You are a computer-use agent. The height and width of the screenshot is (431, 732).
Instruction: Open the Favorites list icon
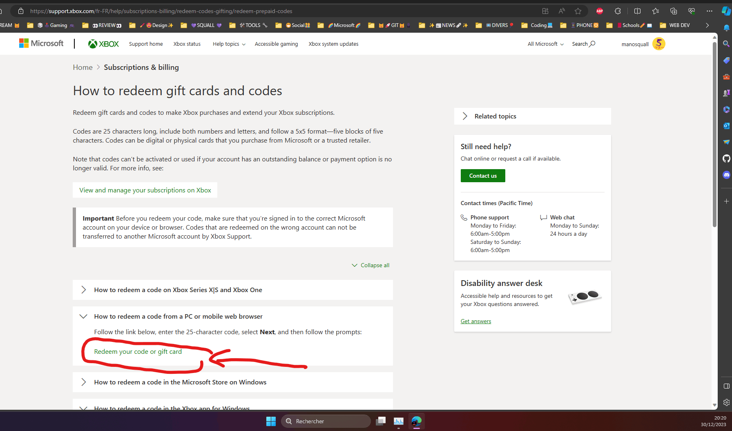tap(656, 11)
